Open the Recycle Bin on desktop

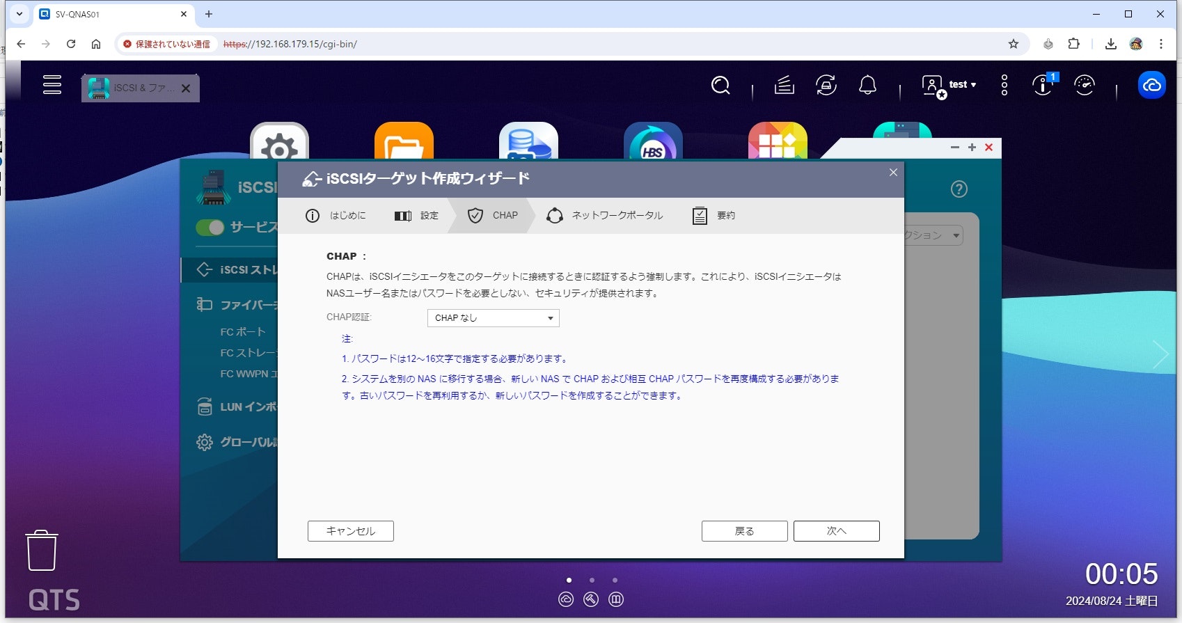point(42,550)
